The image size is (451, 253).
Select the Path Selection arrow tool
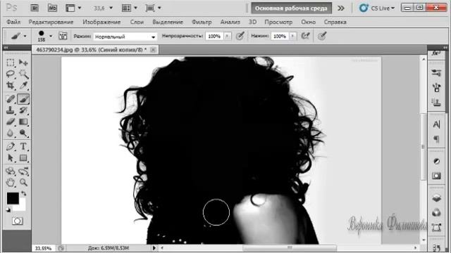(11, 157)
